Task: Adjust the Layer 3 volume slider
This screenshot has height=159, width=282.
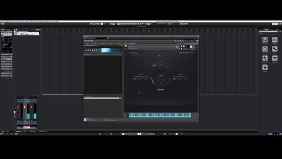Action: [x=175, y=79]
